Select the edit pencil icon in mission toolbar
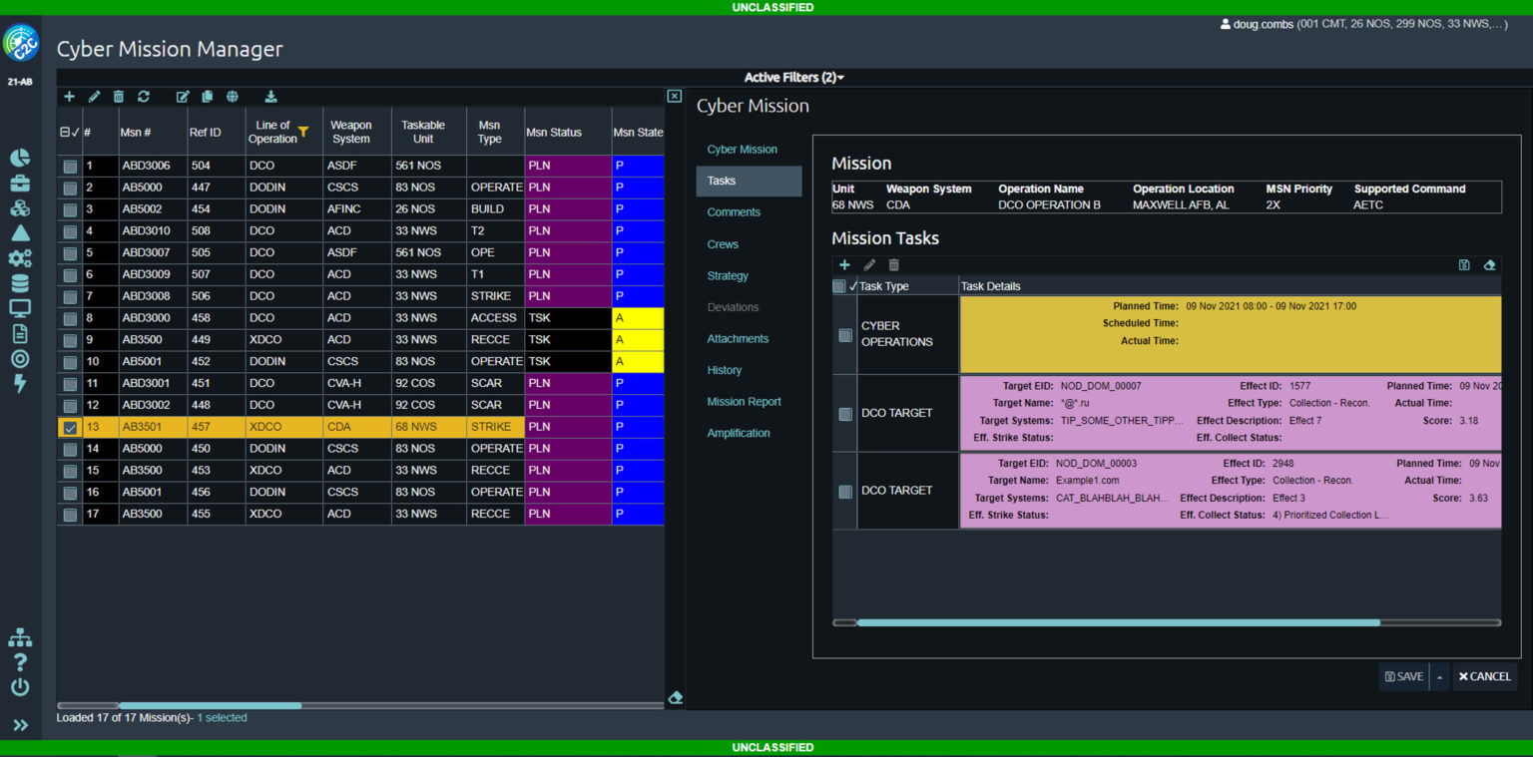Image resolution: width=1533 pixels, height=757 pixels. pos(94,96)
